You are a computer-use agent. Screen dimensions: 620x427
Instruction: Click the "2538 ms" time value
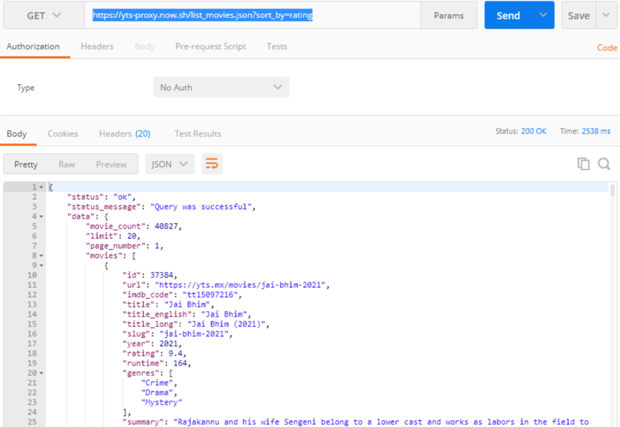[x=596, y=131]
